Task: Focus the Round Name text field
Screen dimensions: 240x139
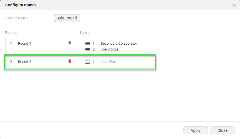Action: [x=27, y=18]
